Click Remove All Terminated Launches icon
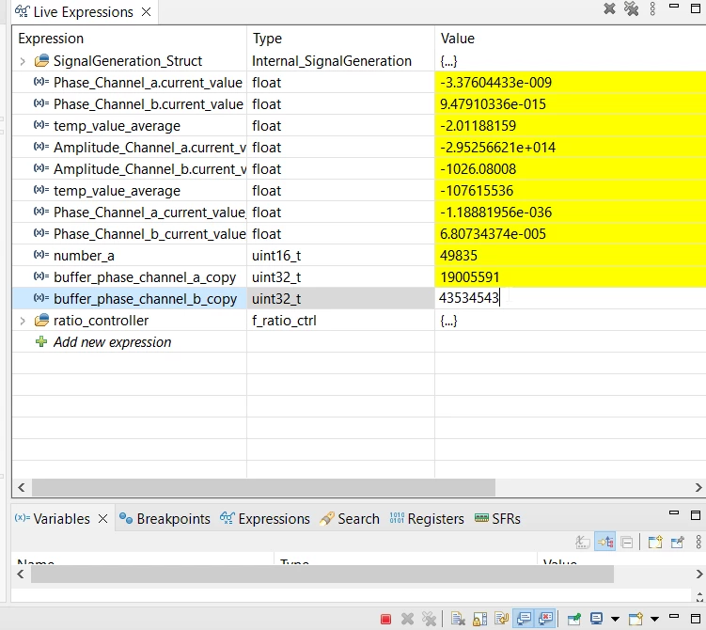The width and height of the screenshot is (706, 630). tap(429, 620)
